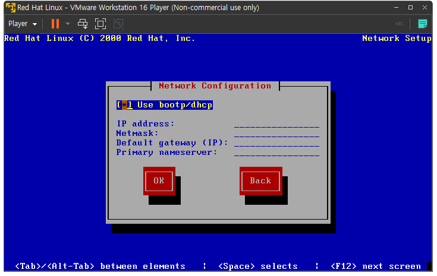Screen dimensions: 437x276
Task: Enter full screen mode icon
Action: coord(100,24)
